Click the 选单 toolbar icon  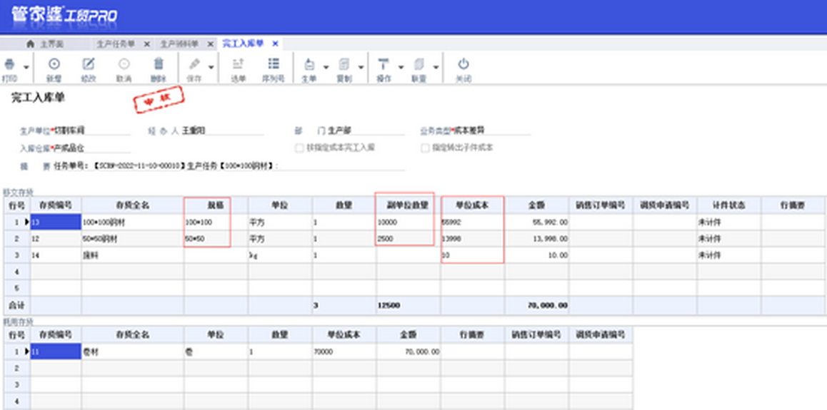point(239,64)
